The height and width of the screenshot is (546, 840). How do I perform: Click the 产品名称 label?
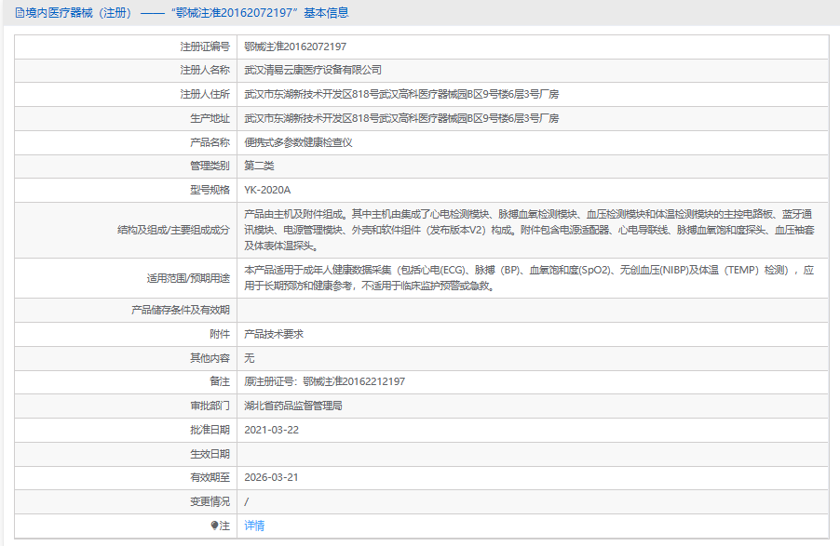click(210, 142)
